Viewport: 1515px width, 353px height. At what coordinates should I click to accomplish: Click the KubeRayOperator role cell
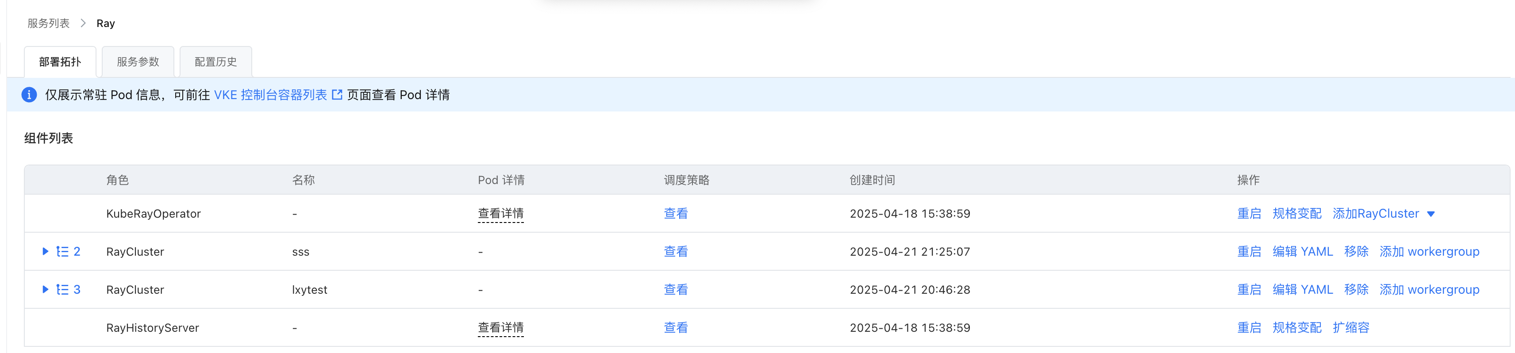(x=154, y=214)
